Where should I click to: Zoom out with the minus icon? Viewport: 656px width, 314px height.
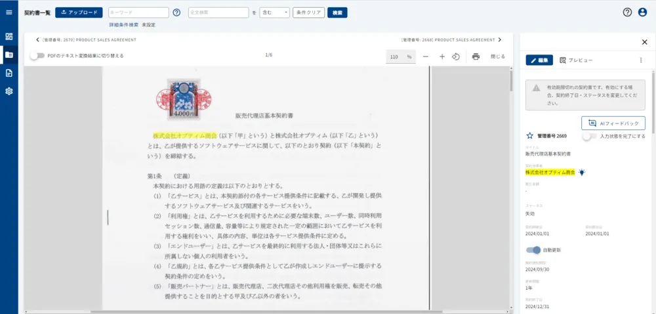coord(426,56)
